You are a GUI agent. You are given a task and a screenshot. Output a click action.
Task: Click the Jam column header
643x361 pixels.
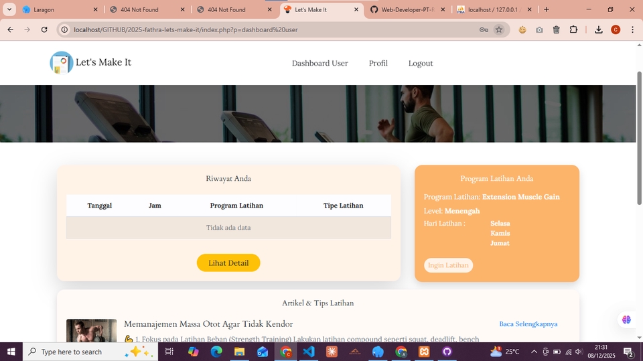155,206
